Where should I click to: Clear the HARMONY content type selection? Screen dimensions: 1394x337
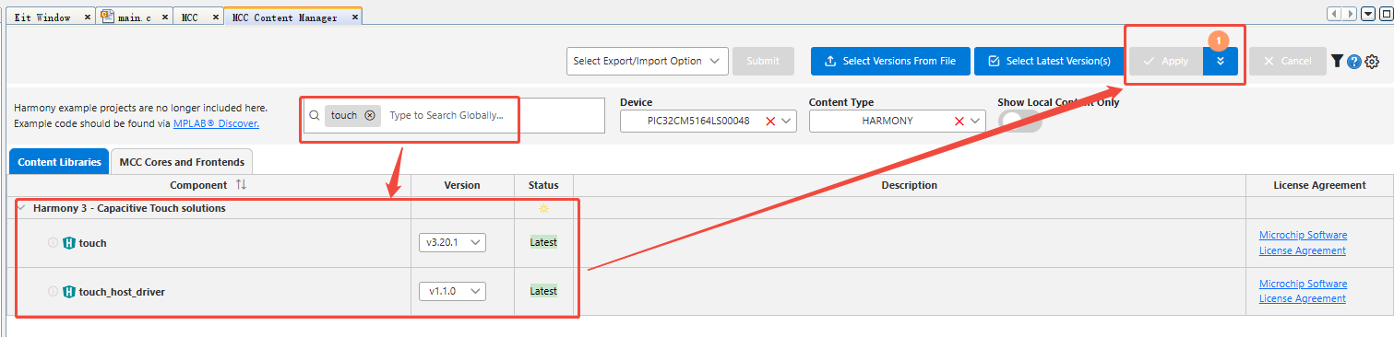pos(959,121)
